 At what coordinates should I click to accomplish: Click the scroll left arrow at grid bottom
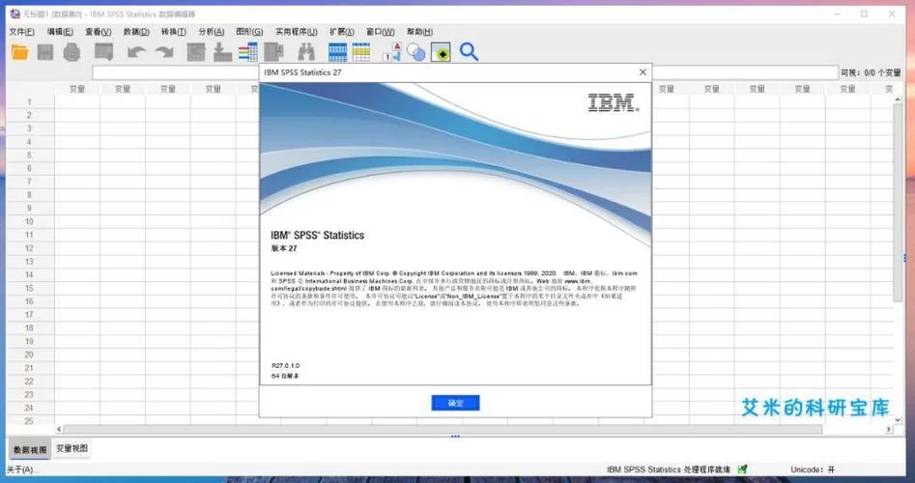[59, 429]
